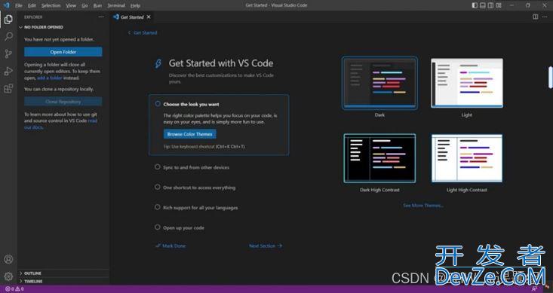The image size is (553, 293).
Task: Open the Explorer view in activity bar
Action: 8,19
